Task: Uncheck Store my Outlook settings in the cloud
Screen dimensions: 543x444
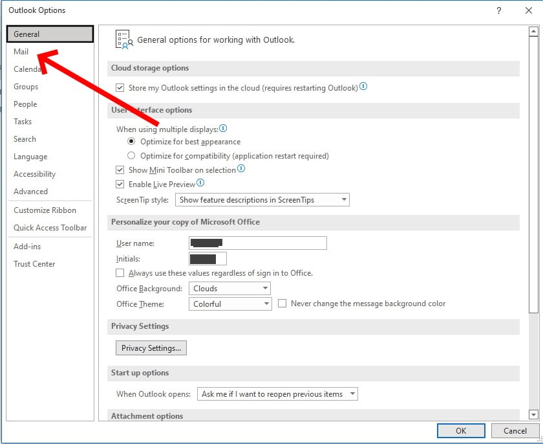Action: 120,88
